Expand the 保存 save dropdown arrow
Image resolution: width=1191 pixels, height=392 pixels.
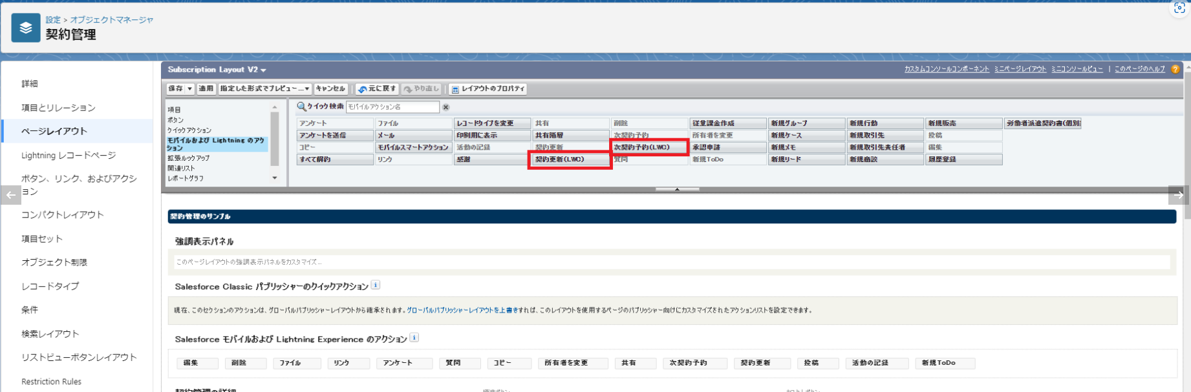click(190, 89)
